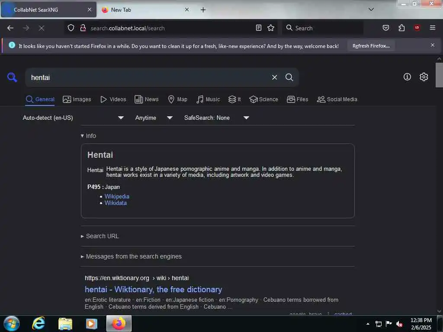Select the Music search category

pos(208,99)
